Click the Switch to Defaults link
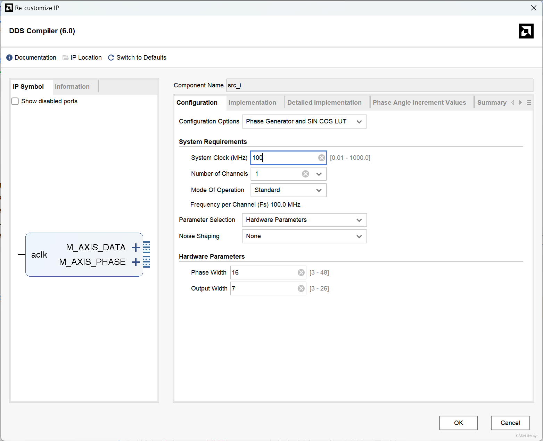 141,58
